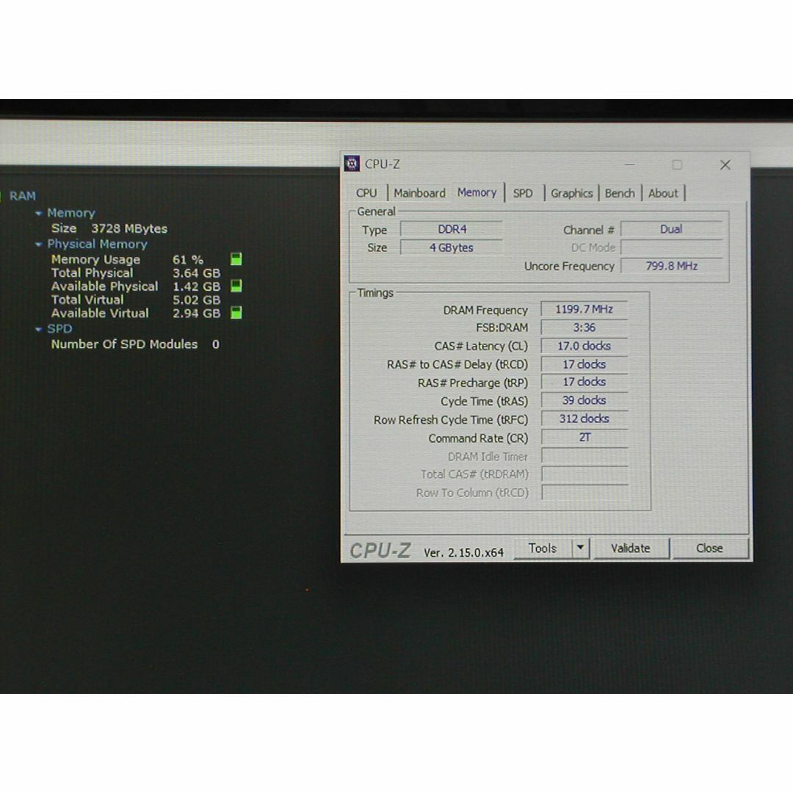Click the "DRAM Frequency" label
The image size is (793, 793).
485,310
